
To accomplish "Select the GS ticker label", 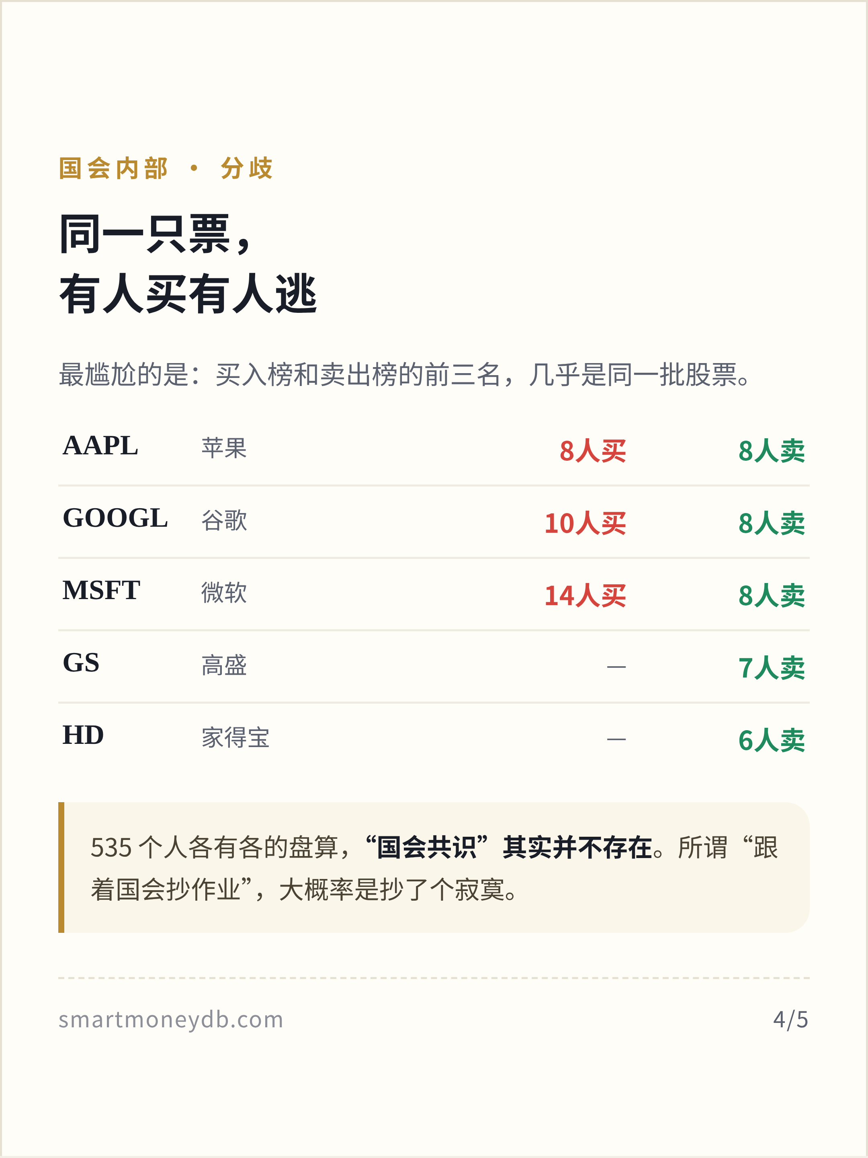I will tap(81, 662).
